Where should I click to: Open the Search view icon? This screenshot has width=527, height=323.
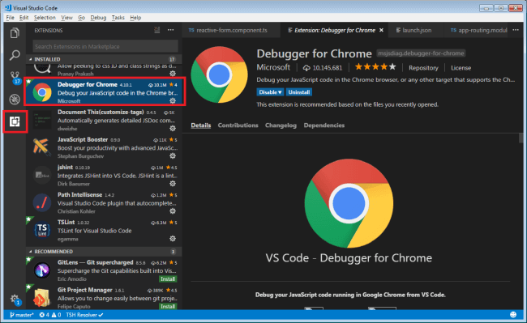(15, 55)
